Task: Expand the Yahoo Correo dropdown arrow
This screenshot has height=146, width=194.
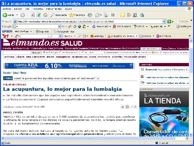Action: (154, 36)
